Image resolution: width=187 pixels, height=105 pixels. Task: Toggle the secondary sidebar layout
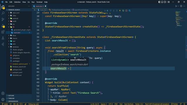[165, 2]
